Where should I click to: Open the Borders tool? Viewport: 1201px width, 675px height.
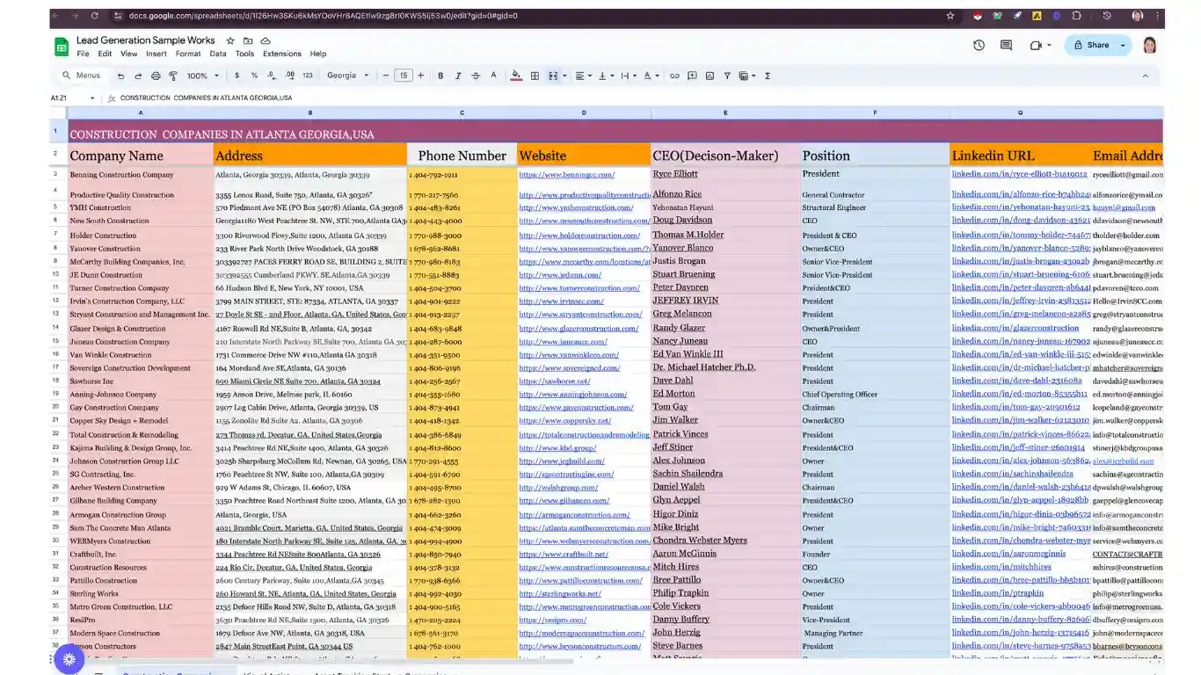535,76
